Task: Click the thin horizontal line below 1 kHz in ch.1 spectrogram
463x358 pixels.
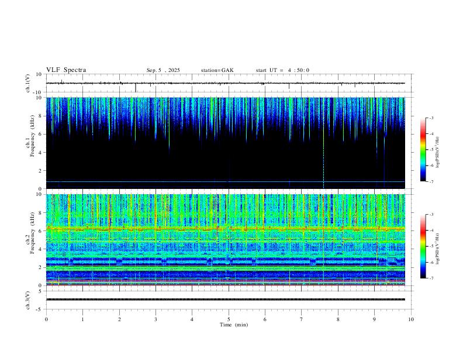Action: pyautogui.click(x=226, y=181)
